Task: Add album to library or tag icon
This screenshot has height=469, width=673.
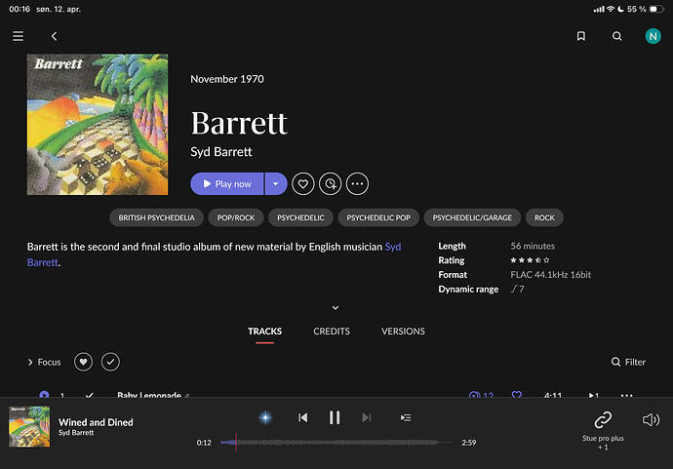Action: tap(330, 183)
